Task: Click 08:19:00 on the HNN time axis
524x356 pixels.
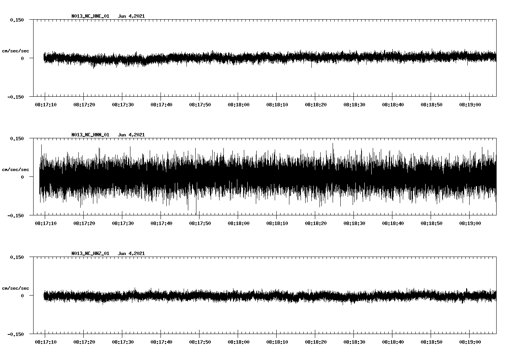Action: point(470,223)
